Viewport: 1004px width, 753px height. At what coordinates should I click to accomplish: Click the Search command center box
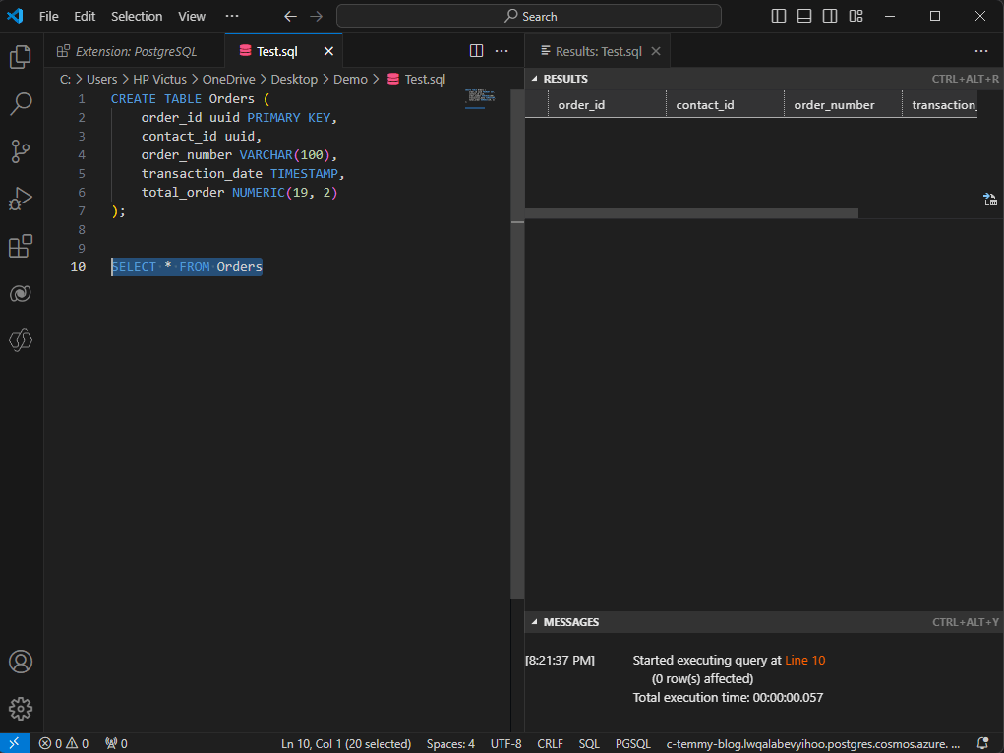point(529,16)
